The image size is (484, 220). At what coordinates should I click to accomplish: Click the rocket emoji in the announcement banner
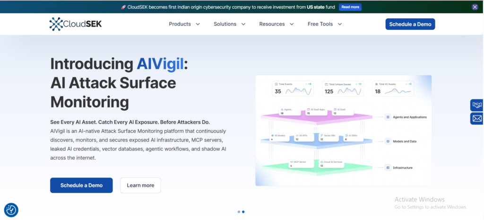pos(123,7)
